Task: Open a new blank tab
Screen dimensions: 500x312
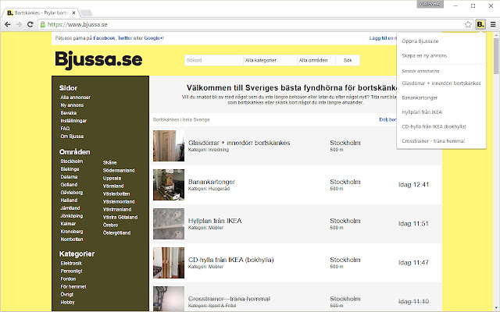Action: [86, 13]
